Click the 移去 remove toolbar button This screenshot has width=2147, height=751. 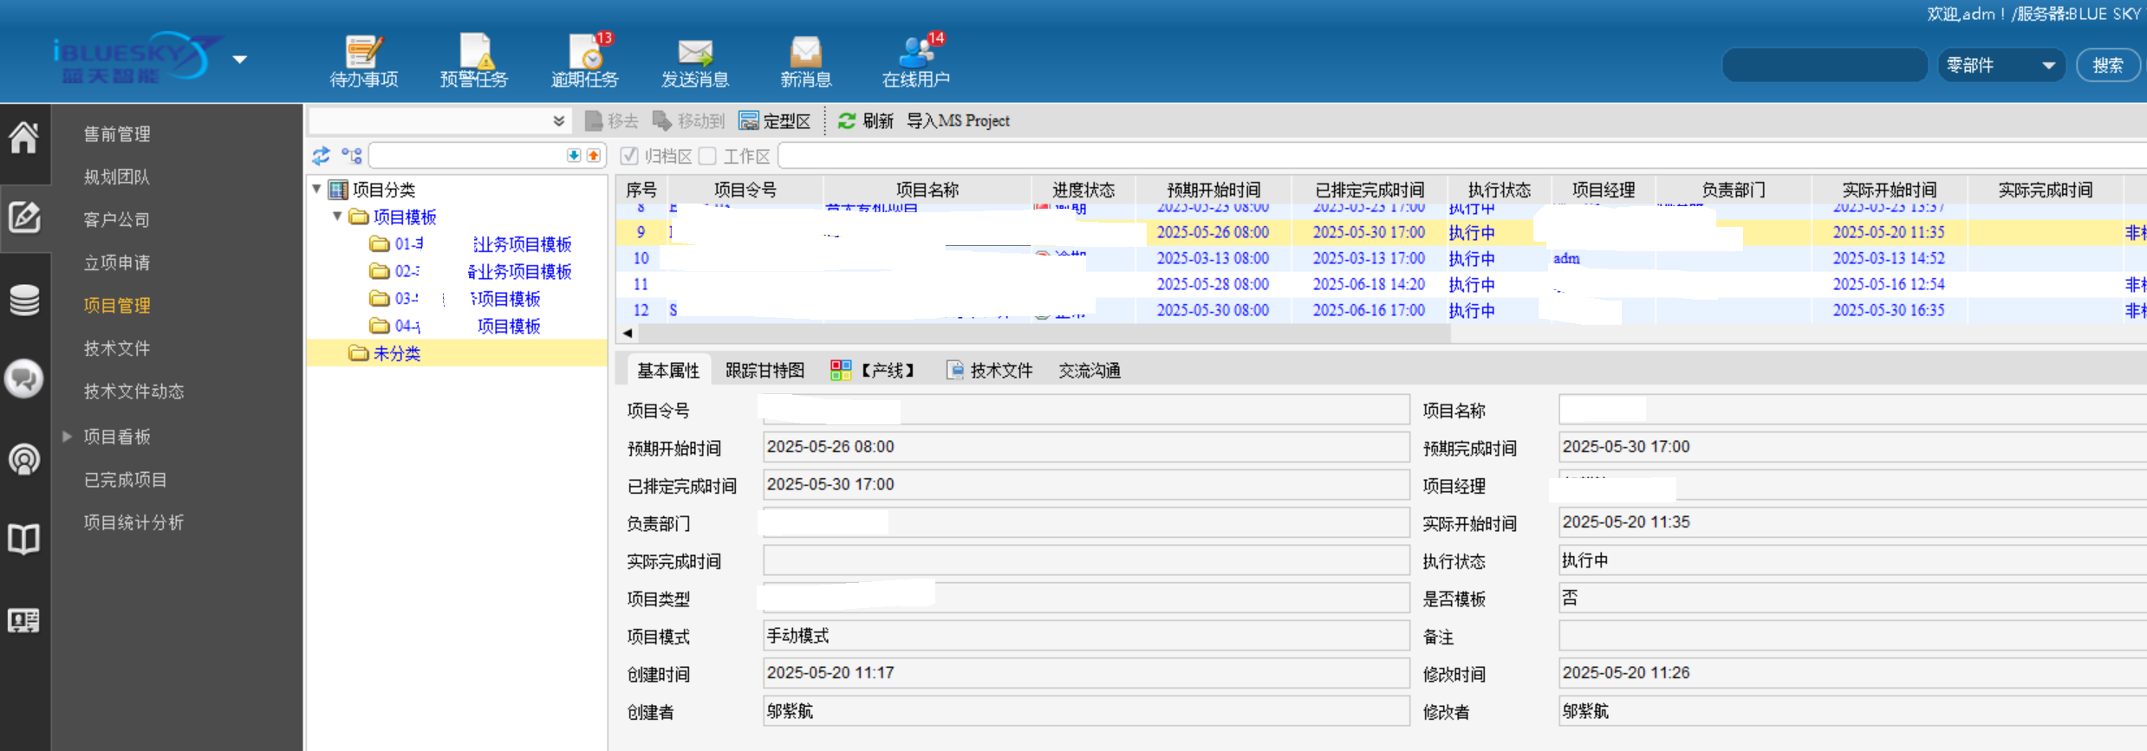point(612,121)
